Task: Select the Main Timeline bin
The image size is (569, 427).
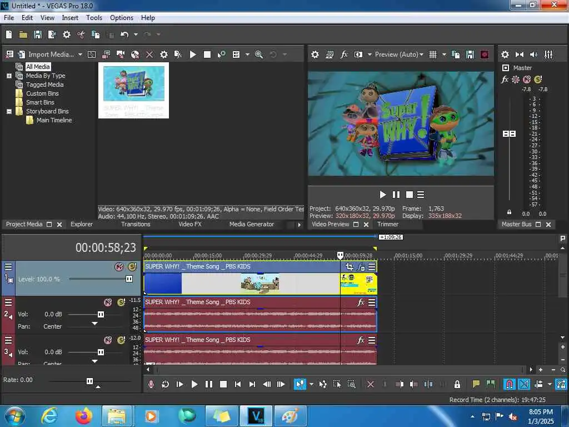Action: pos(54,120)
